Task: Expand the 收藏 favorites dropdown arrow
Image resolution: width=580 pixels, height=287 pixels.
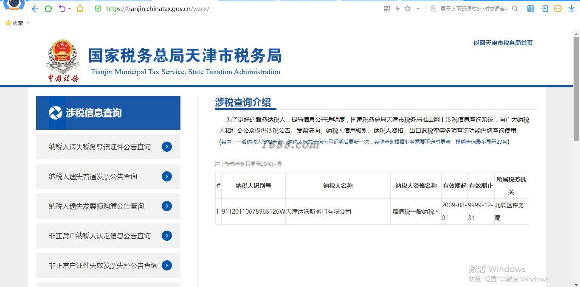Action: tap(28, 23)
